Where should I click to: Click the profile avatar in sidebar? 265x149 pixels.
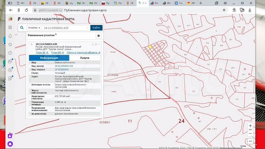[10, 19]
